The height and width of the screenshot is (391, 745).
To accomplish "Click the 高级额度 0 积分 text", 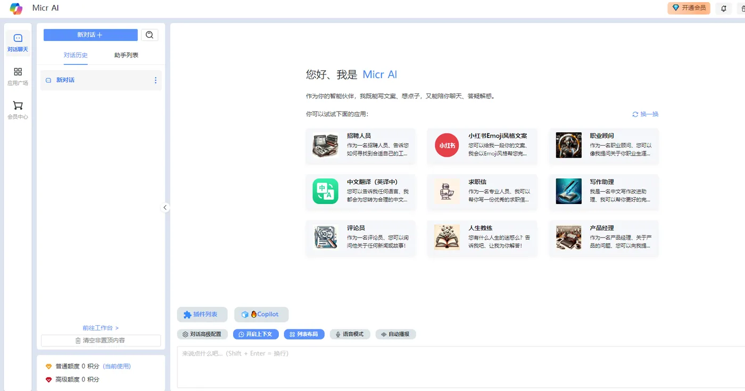I will [x=77, y=379].
